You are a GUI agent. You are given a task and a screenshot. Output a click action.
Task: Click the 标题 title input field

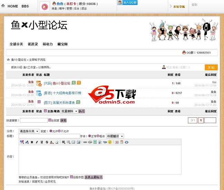[49, 136]
